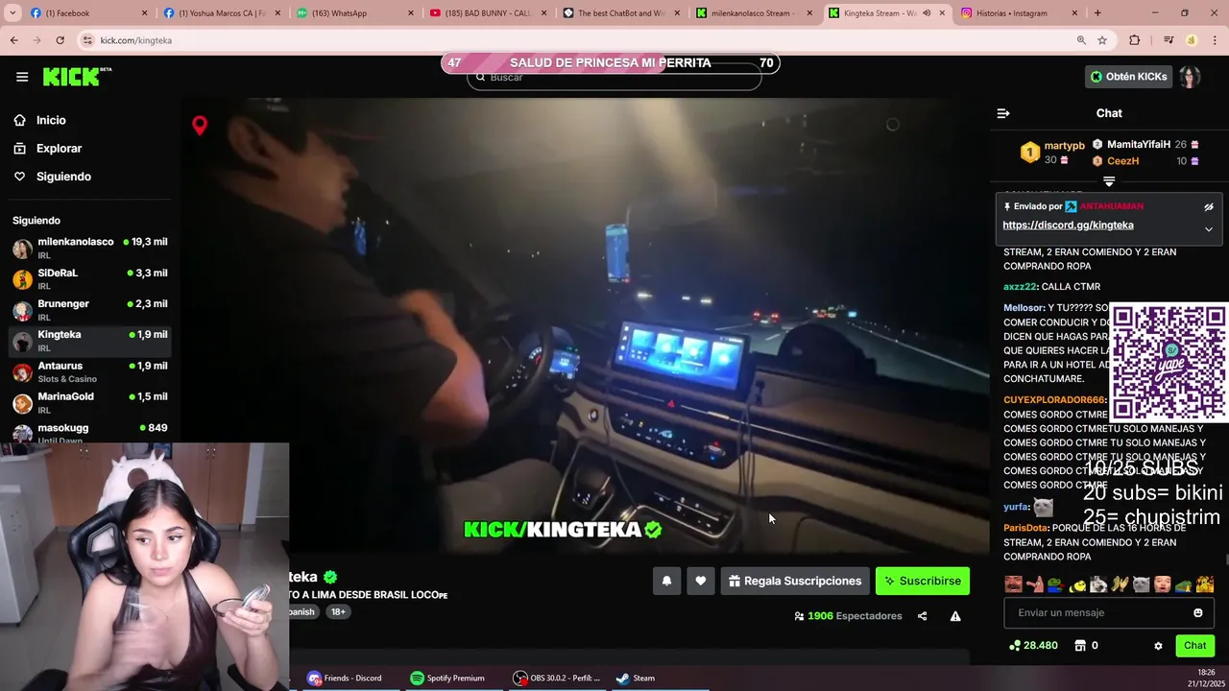Click username ParisDota in chat
Image resolution: width=1229 pixels, height=691 pixels.
pyautogui.click(x=1025, y=528)
